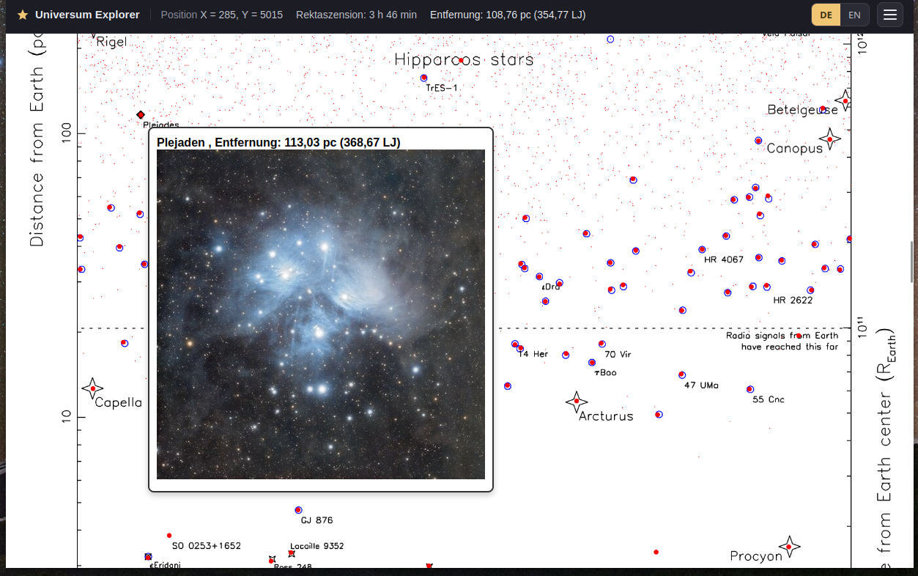The image size is (918, 576).
Task: Click the 'Rigel' label
Action: (x=111, y=42)
